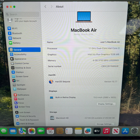Open Freeform from the Dock
This screenshot has height=140, width=140.
click(88, 131)
